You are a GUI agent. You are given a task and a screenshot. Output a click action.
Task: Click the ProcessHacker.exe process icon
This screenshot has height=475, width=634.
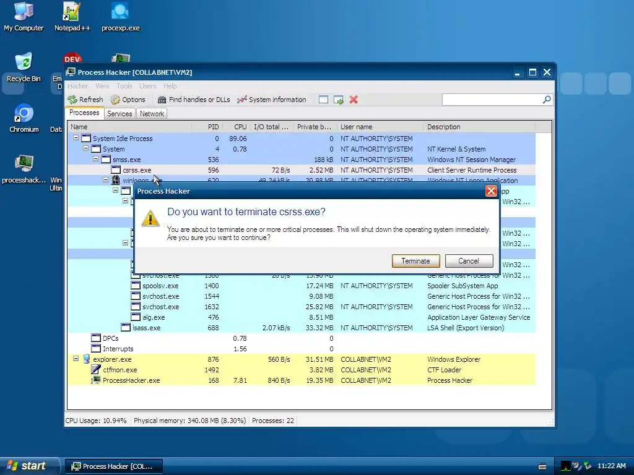point(96,380)
